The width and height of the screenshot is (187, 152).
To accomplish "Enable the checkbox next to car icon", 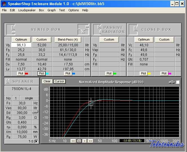I will (x=177, y=82).
